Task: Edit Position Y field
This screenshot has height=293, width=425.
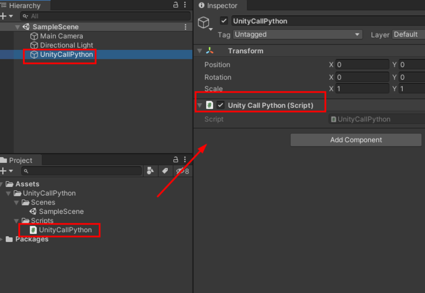Action: (x=412, y=64)
